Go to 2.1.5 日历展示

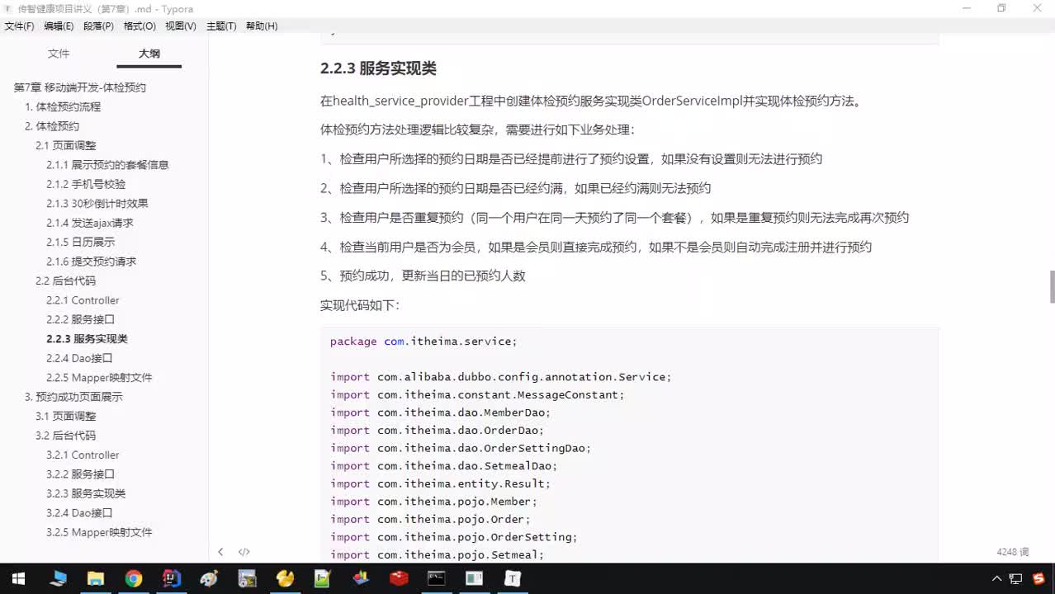click(x=81, y=243)
